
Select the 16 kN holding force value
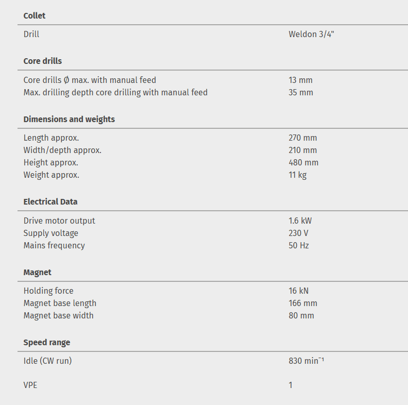[x=299, y=291]
